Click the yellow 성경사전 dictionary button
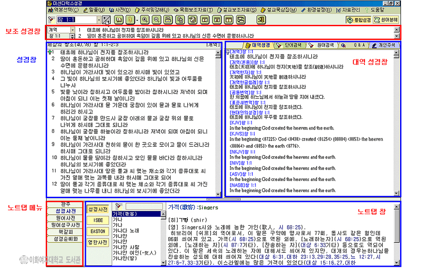 click(98, 209)
